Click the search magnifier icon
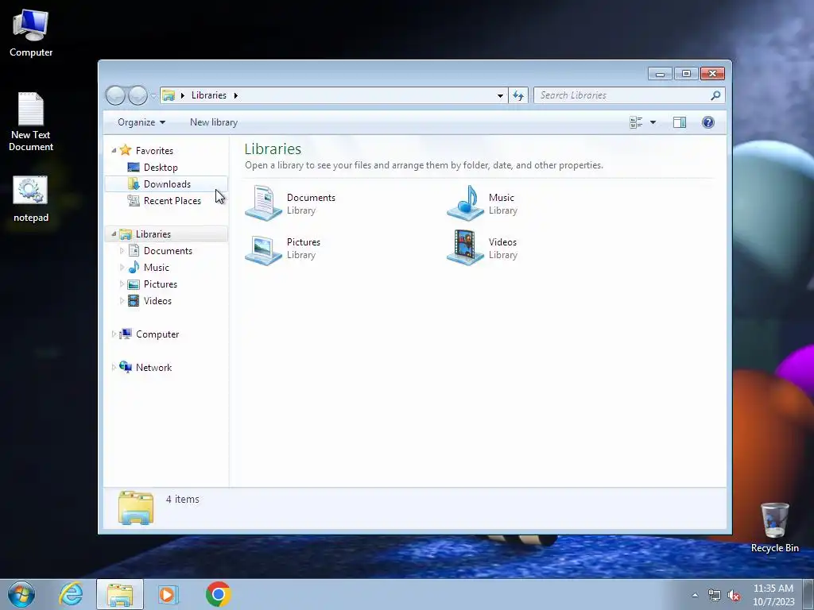The height and width of the screenshot is (610, 814). coord(715,95)
